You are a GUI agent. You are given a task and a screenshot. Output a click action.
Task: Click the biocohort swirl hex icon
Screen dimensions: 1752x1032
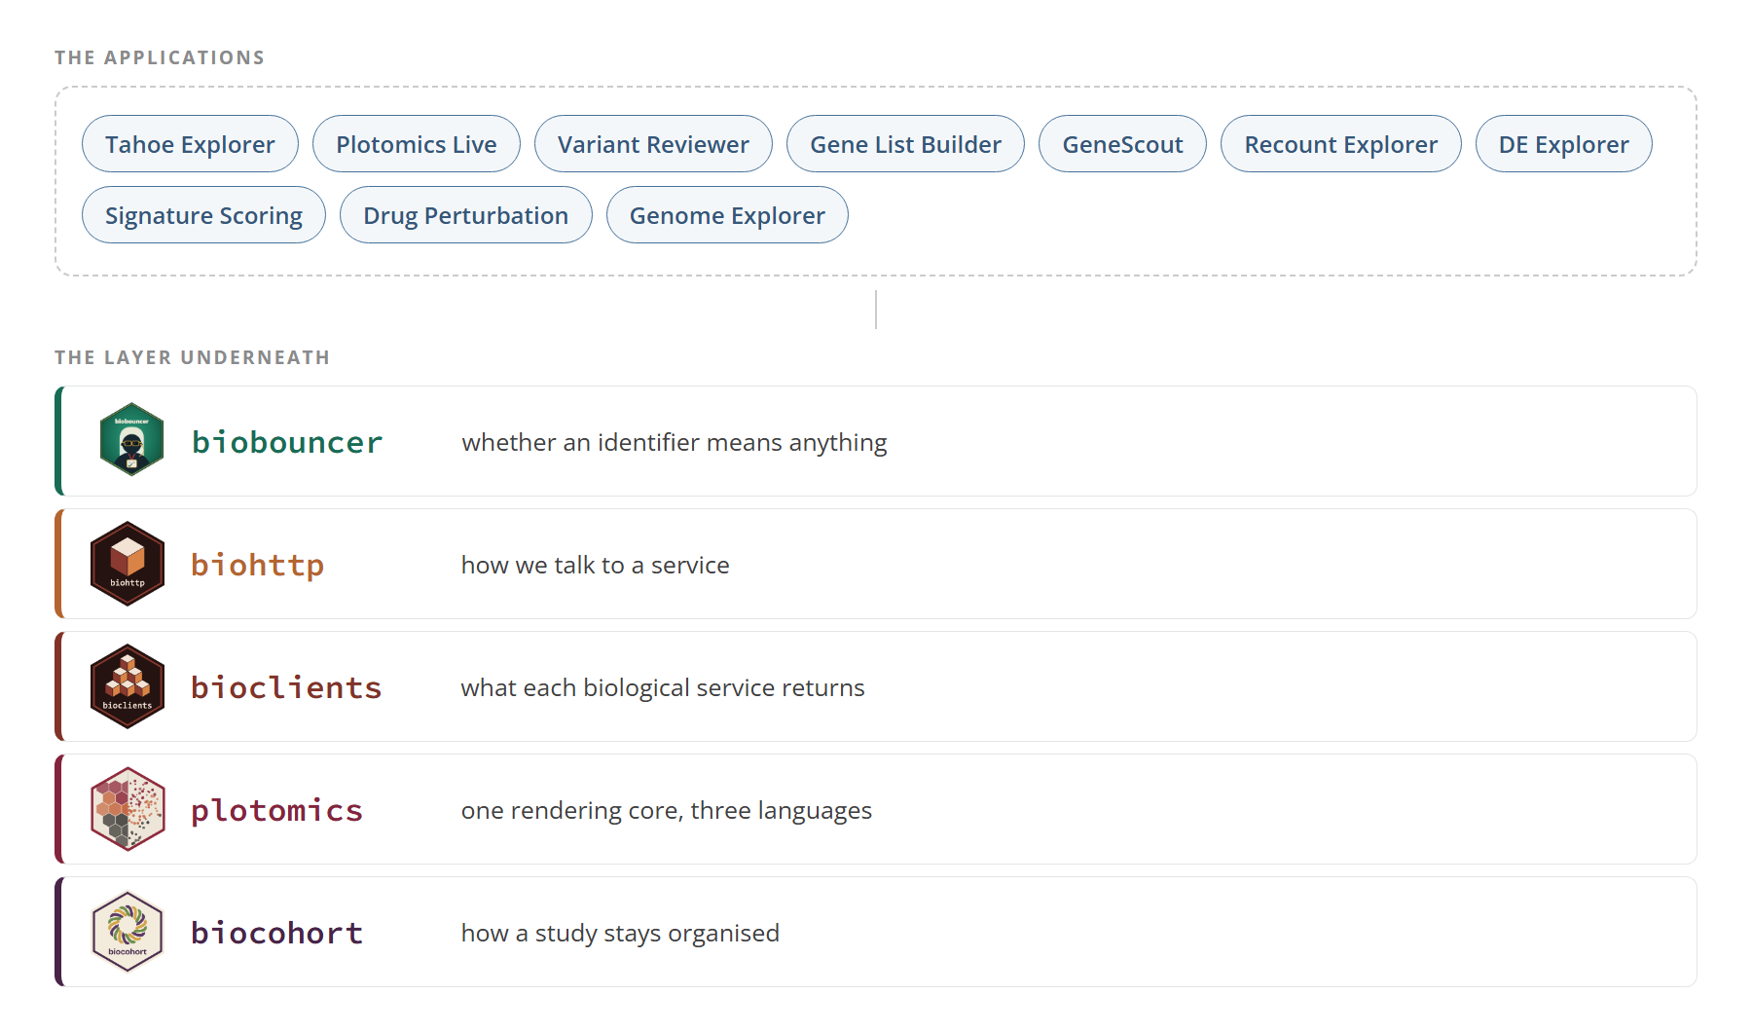(128, 932)
